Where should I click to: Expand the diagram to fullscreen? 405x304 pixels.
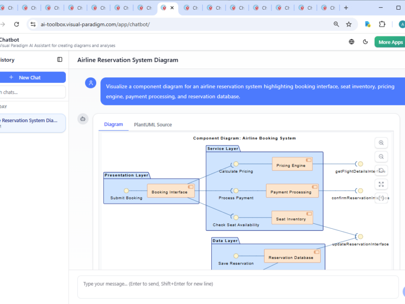coord(381,184)
